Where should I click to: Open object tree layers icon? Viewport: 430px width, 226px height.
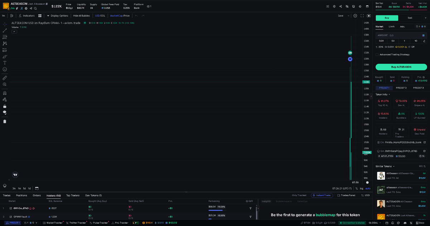click(x=5, y=186)
